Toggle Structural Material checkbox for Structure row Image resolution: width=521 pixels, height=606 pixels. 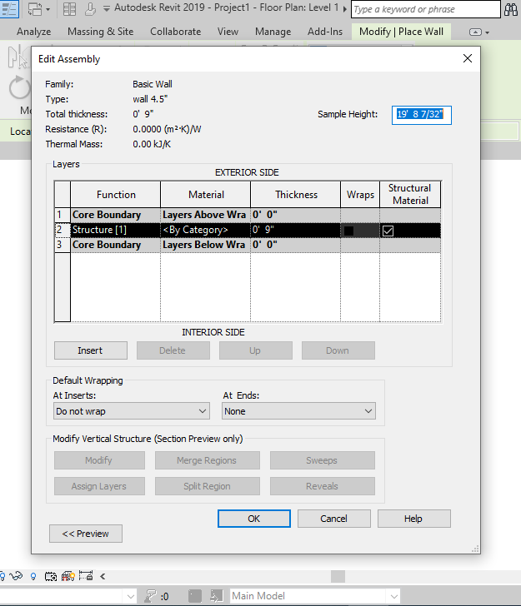point(388,231)
